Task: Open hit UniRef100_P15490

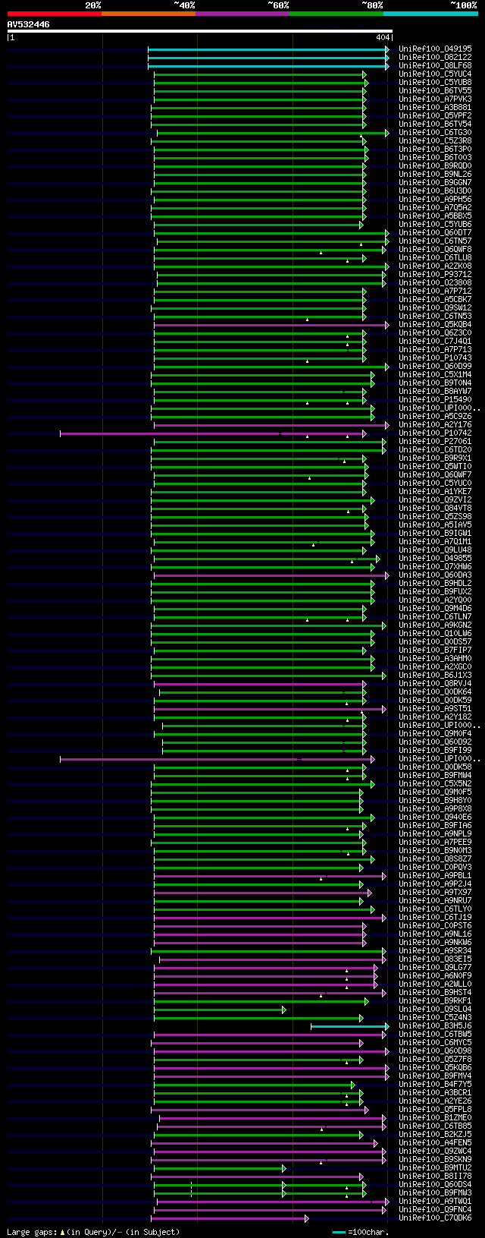Action: click(x=435, y=400)
